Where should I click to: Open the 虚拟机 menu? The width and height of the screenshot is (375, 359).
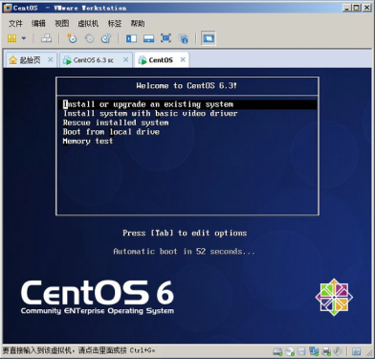[x=88, y=23]
